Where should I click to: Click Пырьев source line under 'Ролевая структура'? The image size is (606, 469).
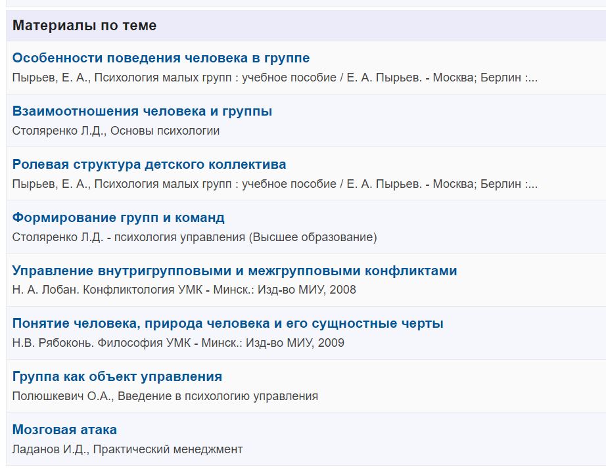pyautogui.click(x=275, y=184)
